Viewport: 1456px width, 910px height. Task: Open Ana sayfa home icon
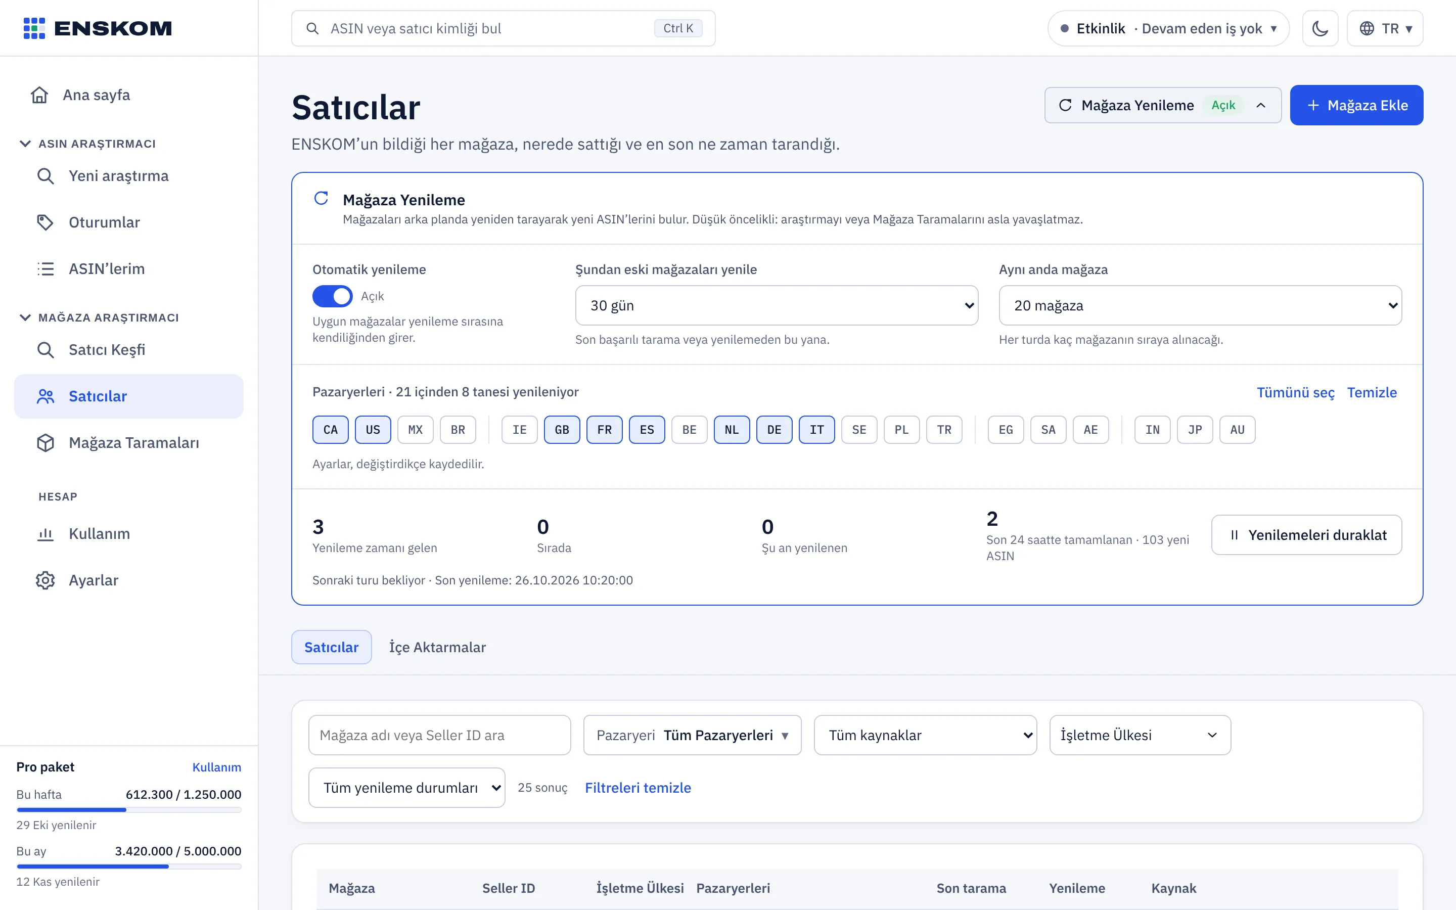(x=40, y=95)
